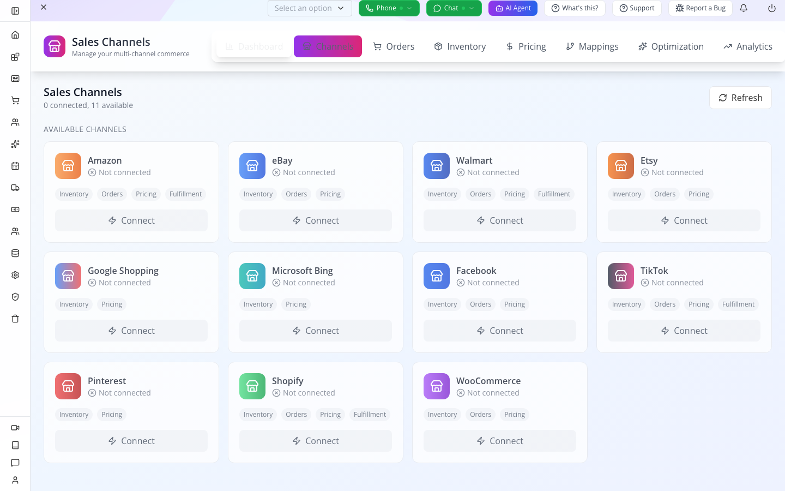
Task: Open the trash sidebar icon
Action: (x=15, y=319)
